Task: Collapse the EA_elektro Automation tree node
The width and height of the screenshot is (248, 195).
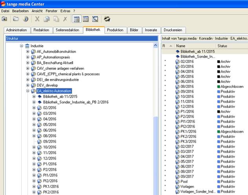Action: [x=28, y=91]
